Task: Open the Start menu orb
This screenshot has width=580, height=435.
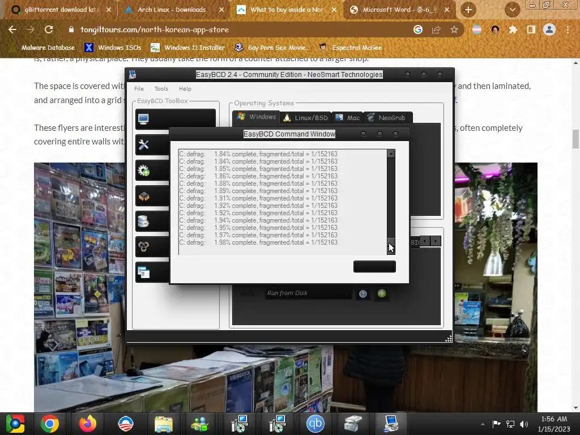Action: (15, 424)
